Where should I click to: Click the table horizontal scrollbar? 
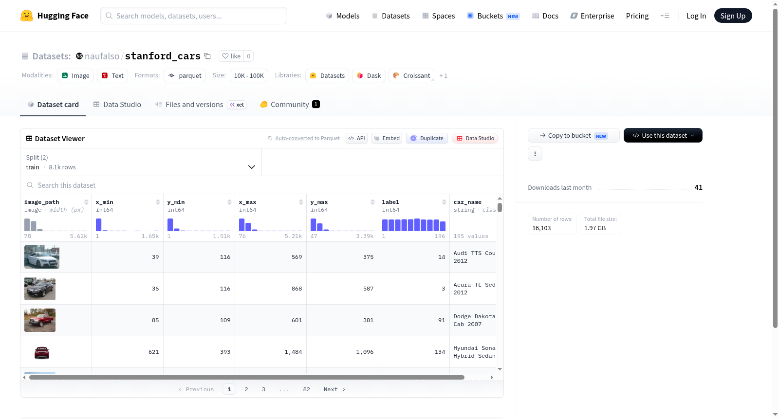pos(247,377)
